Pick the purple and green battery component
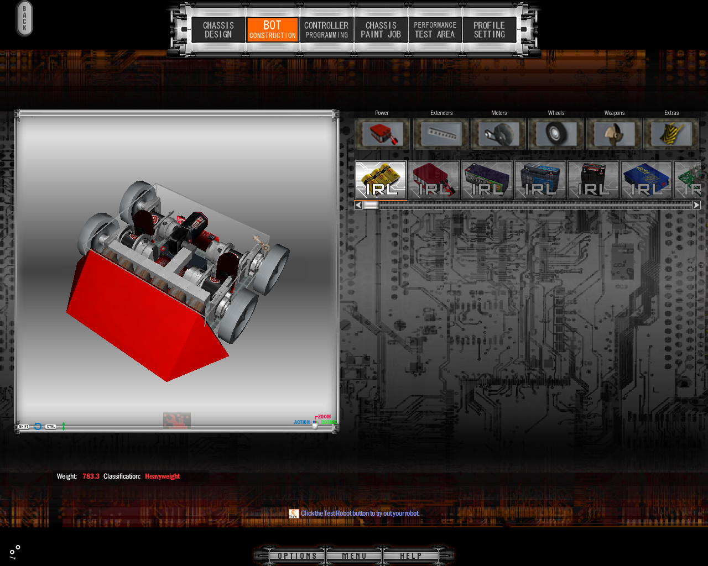Viewport: 708px width, 566px height. (x=487, y=180)
